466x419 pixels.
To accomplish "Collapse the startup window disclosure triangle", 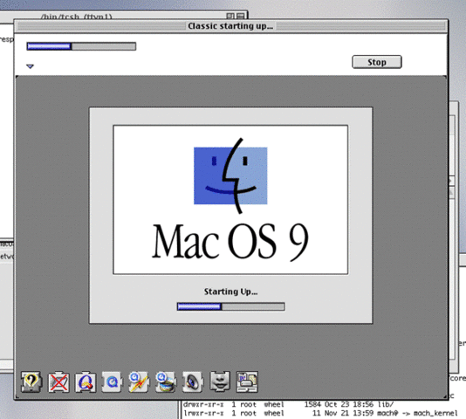I will tap(30, 66).
